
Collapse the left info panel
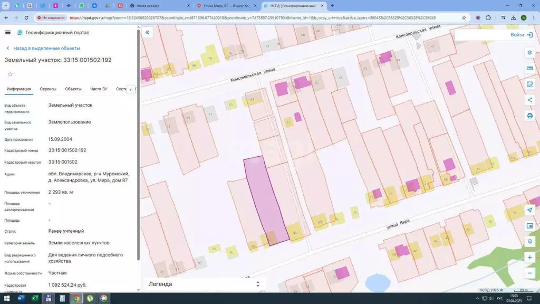click(x=148, y=32)
